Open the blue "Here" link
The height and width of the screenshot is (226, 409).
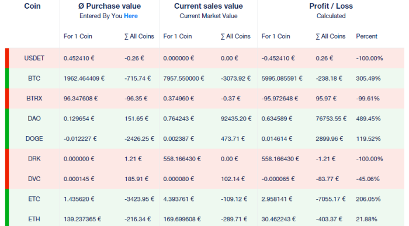click(x=131, y=16)
